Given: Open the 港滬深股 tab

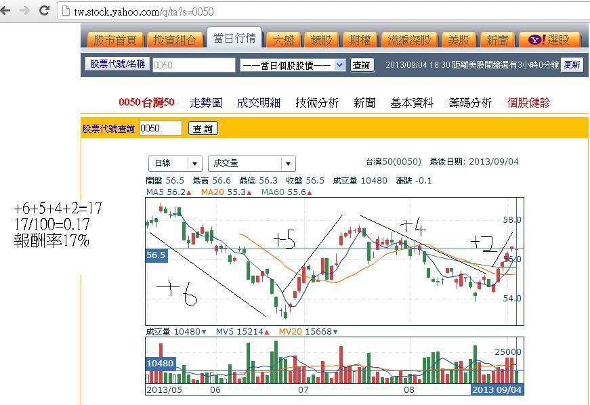Looking at the screenshot, I should pos(409,39).
